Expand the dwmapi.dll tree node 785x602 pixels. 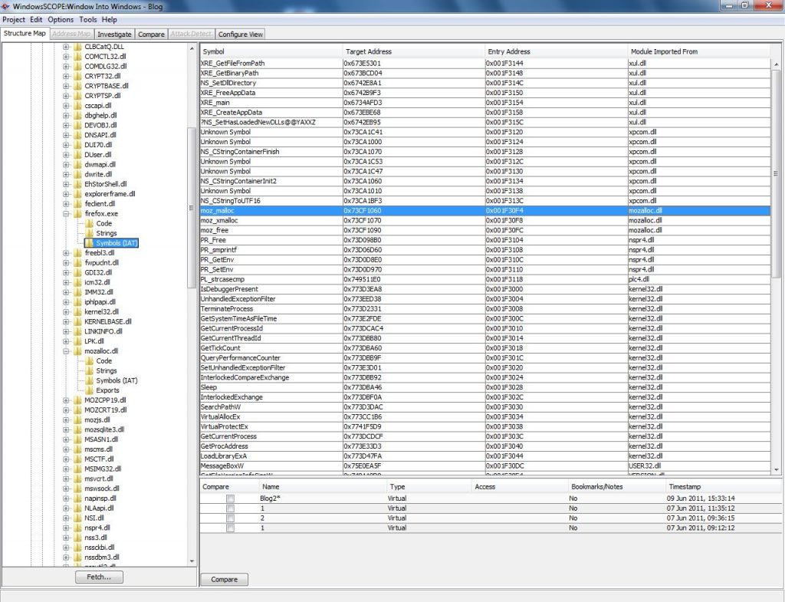click(66, 164)
